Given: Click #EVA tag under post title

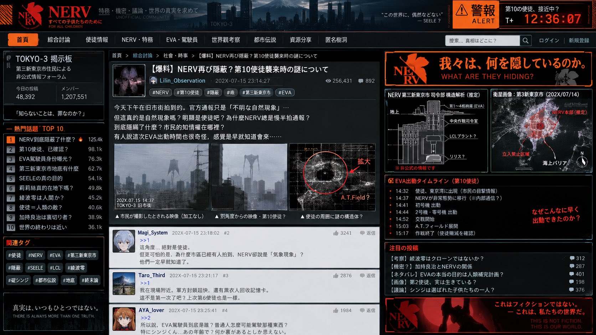Looking at the screenshot, I should point(285,93).
